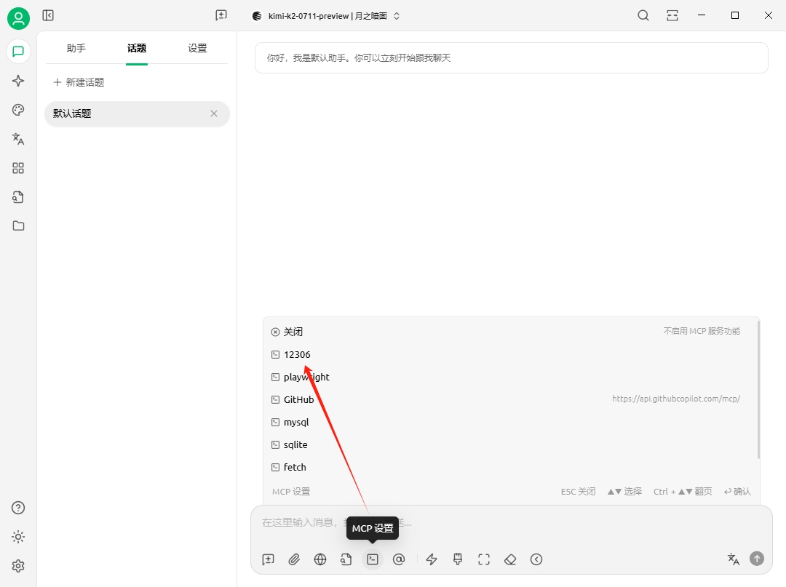Screen dimensions: 786x587
Task: Click the 新建话题 button
Action: (x=79, y=82)
